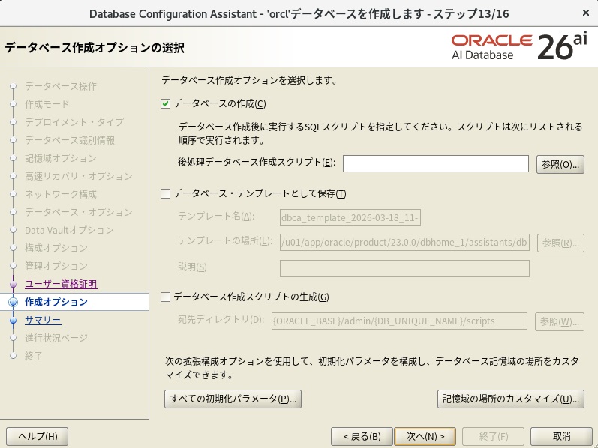Click the purple step marker beside ユーザー資格証明

click(14, 284)
